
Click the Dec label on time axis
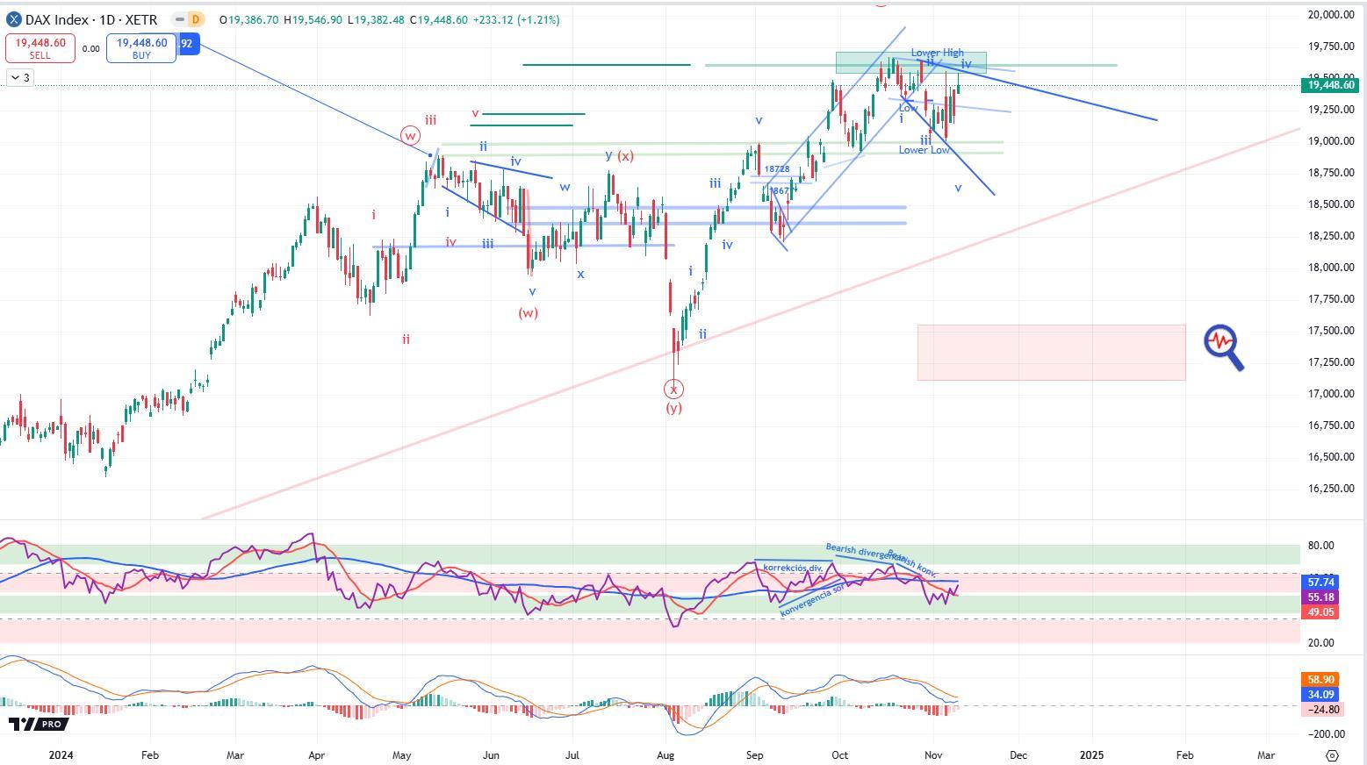click(1018, 754)
